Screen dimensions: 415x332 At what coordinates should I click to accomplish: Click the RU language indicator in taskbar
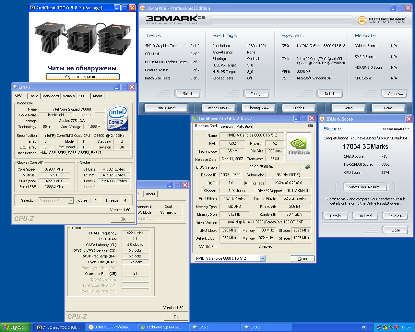tap(364, 327)
